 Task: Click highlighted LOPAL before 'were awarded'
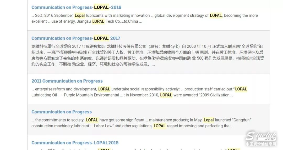click(166, 95)
